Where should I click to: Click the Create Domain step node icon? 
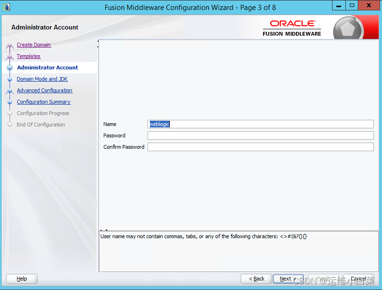(10, 45)
